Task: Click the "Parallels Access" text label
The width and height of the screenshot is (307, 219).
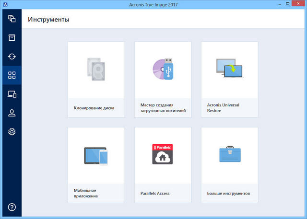Action: click(x=155, y=194)
